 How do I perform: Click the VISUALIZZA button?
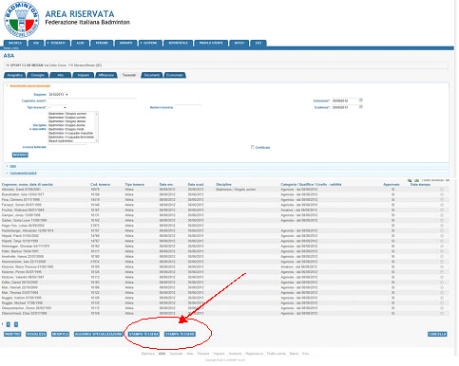[36, 334]
